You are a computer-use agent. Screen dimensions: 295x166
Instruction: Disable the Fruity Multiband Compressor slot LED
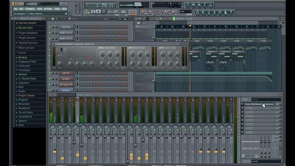[277, 104]
